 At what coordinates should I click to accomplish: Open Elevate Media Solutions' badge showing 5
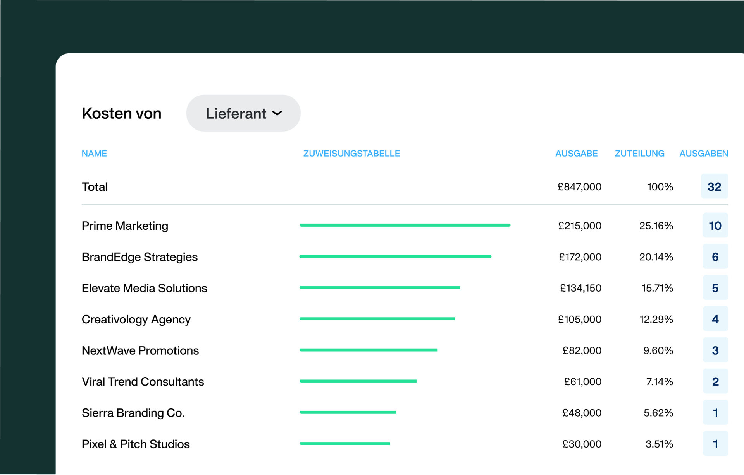(x=715, y=288)
